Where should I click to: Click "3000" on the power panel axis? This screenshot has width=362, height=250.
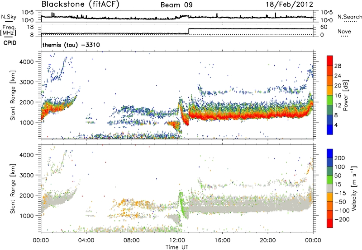point(26,82)
